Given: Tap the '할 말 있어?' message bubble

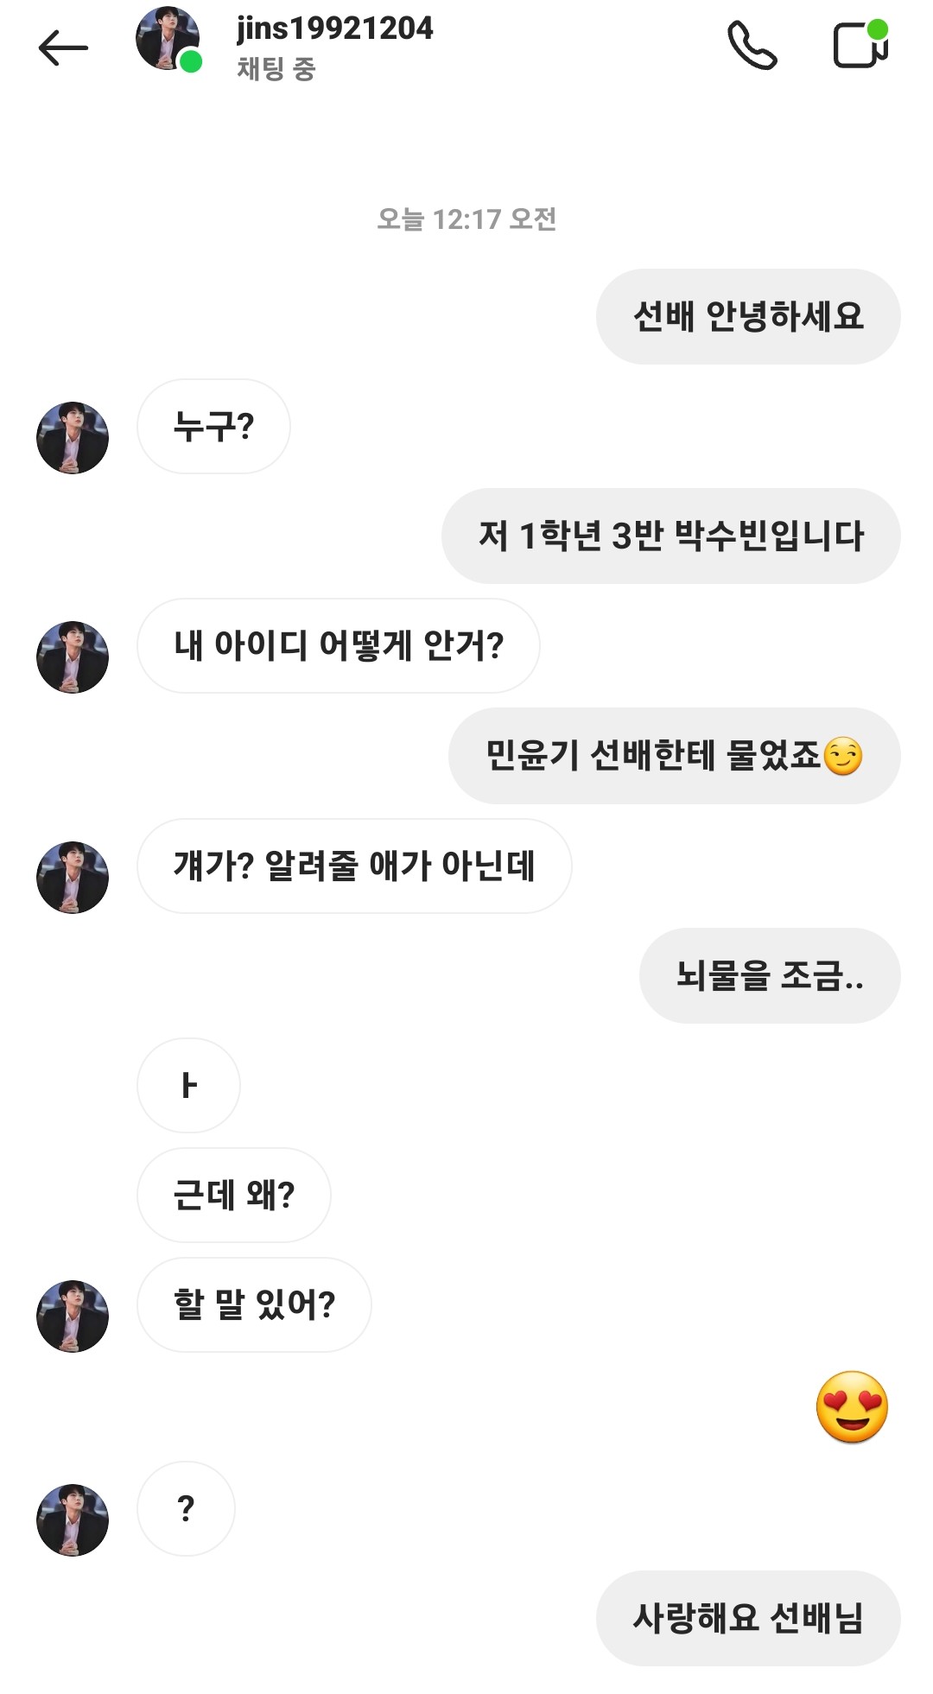Looking at the screenshot, I should (254, 1304).
